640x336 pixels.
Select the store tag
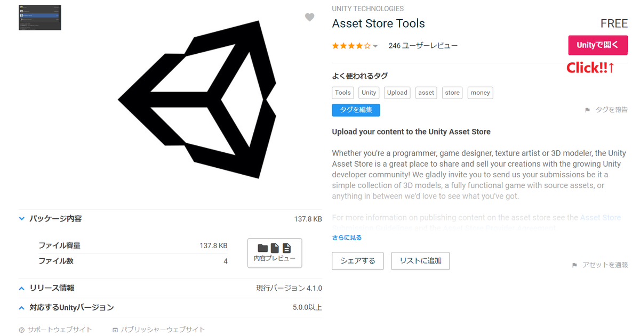tap(452, 93)
